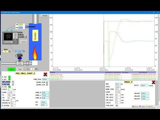Click the burner flame graphic
Image resolution: width=160 pixels, height=120 pixels.
pos(35,53)
